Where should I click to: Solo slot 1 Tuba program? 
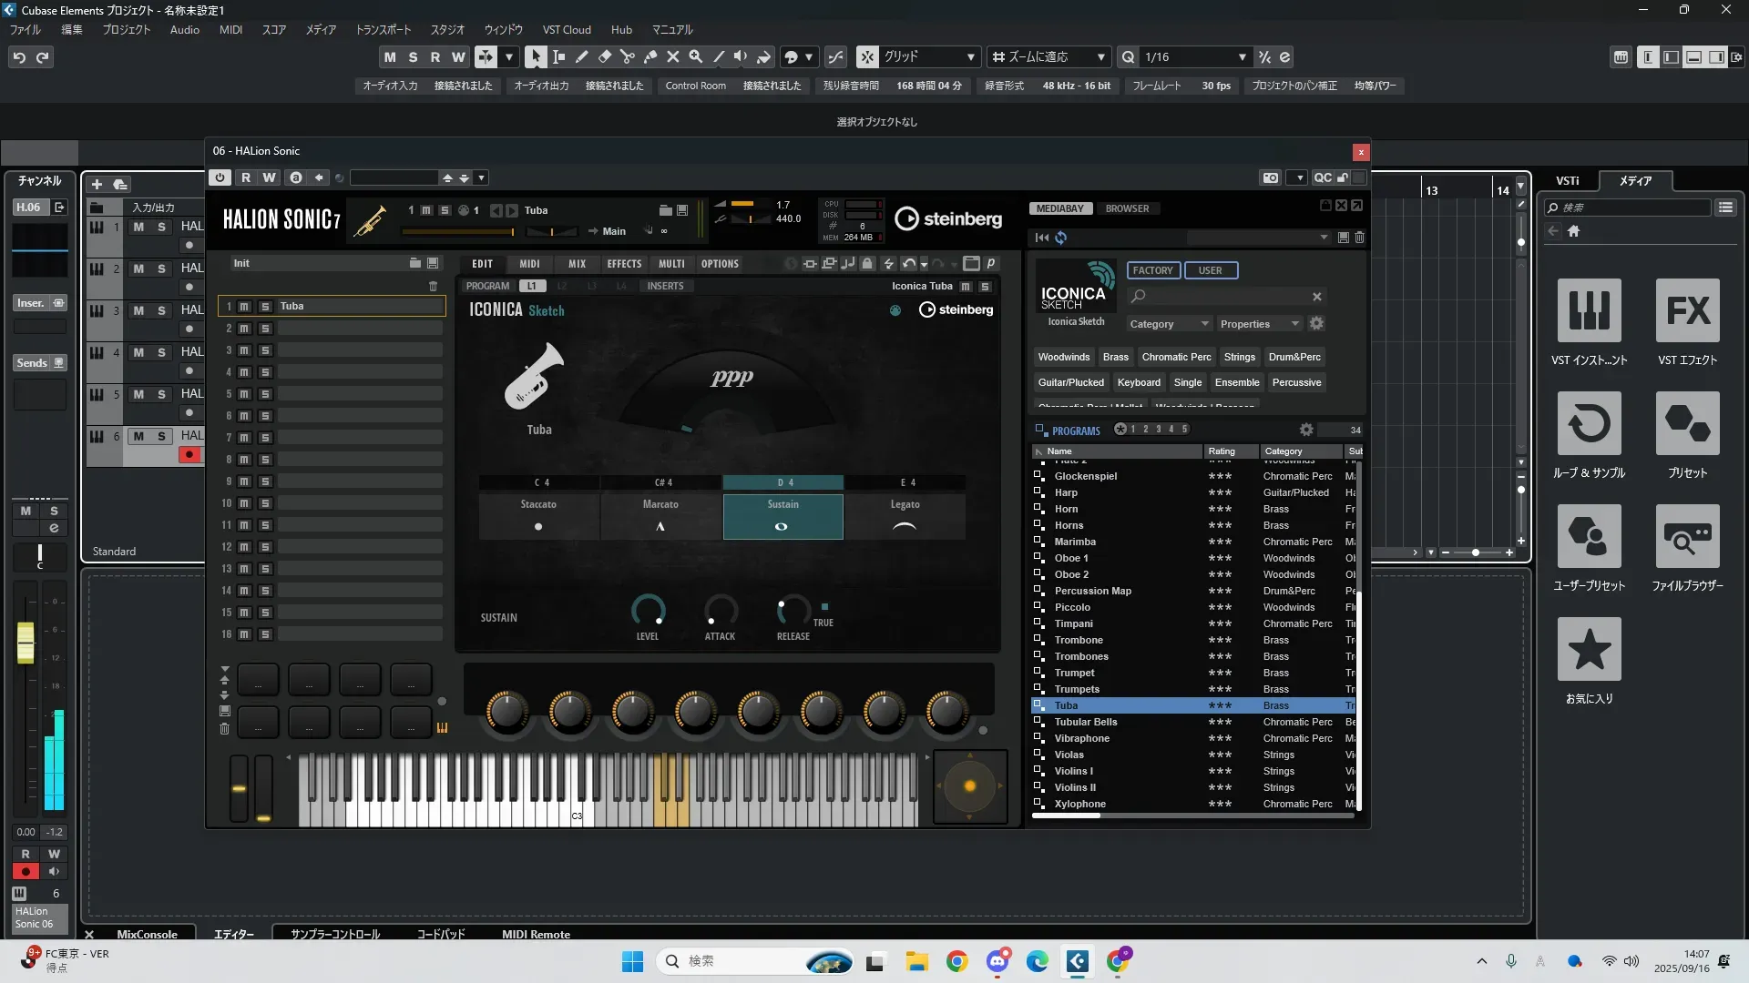[x=265, y=307]
